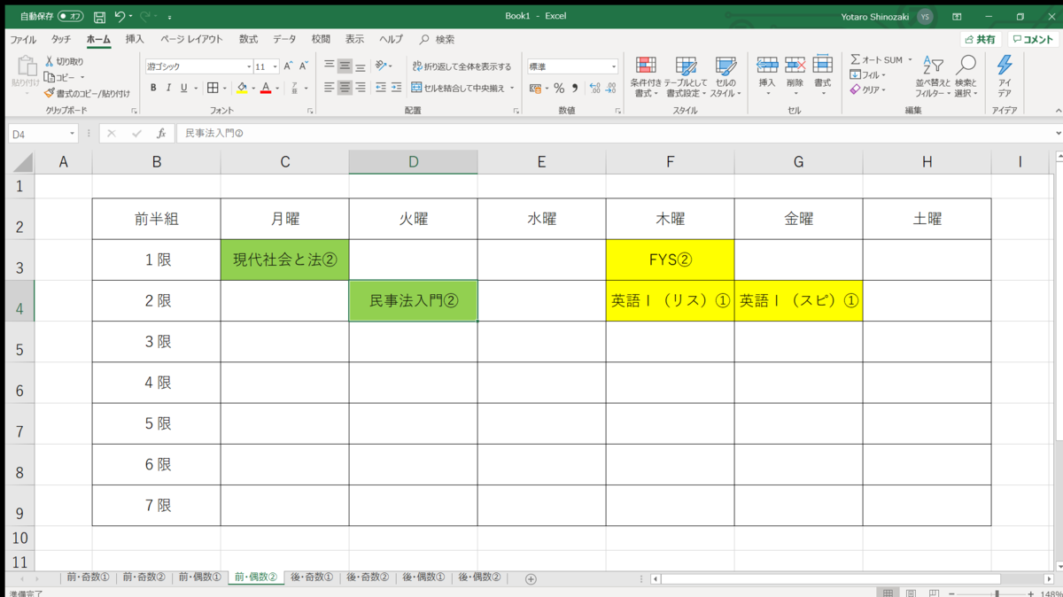Click the Share (共有) button

click(981, 39)
